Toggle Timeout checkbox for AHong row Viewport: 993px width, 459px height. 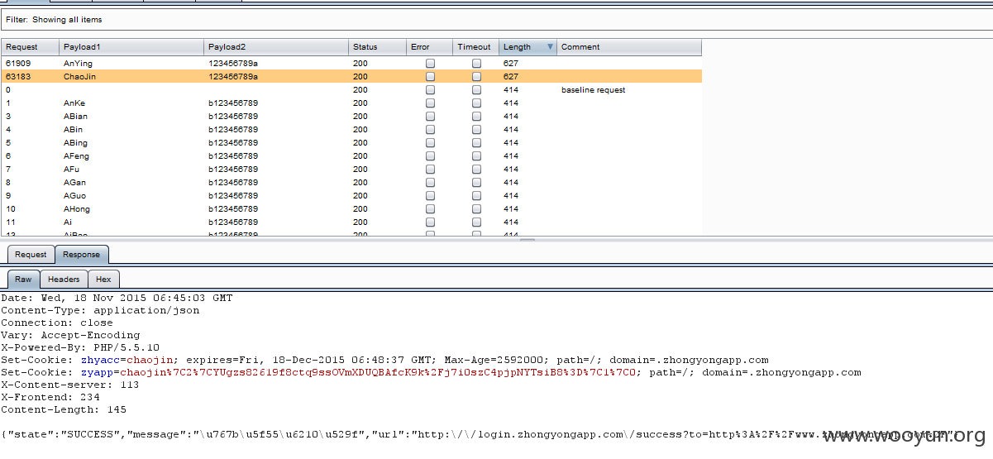pyautogui.click(x=476, y=209)
